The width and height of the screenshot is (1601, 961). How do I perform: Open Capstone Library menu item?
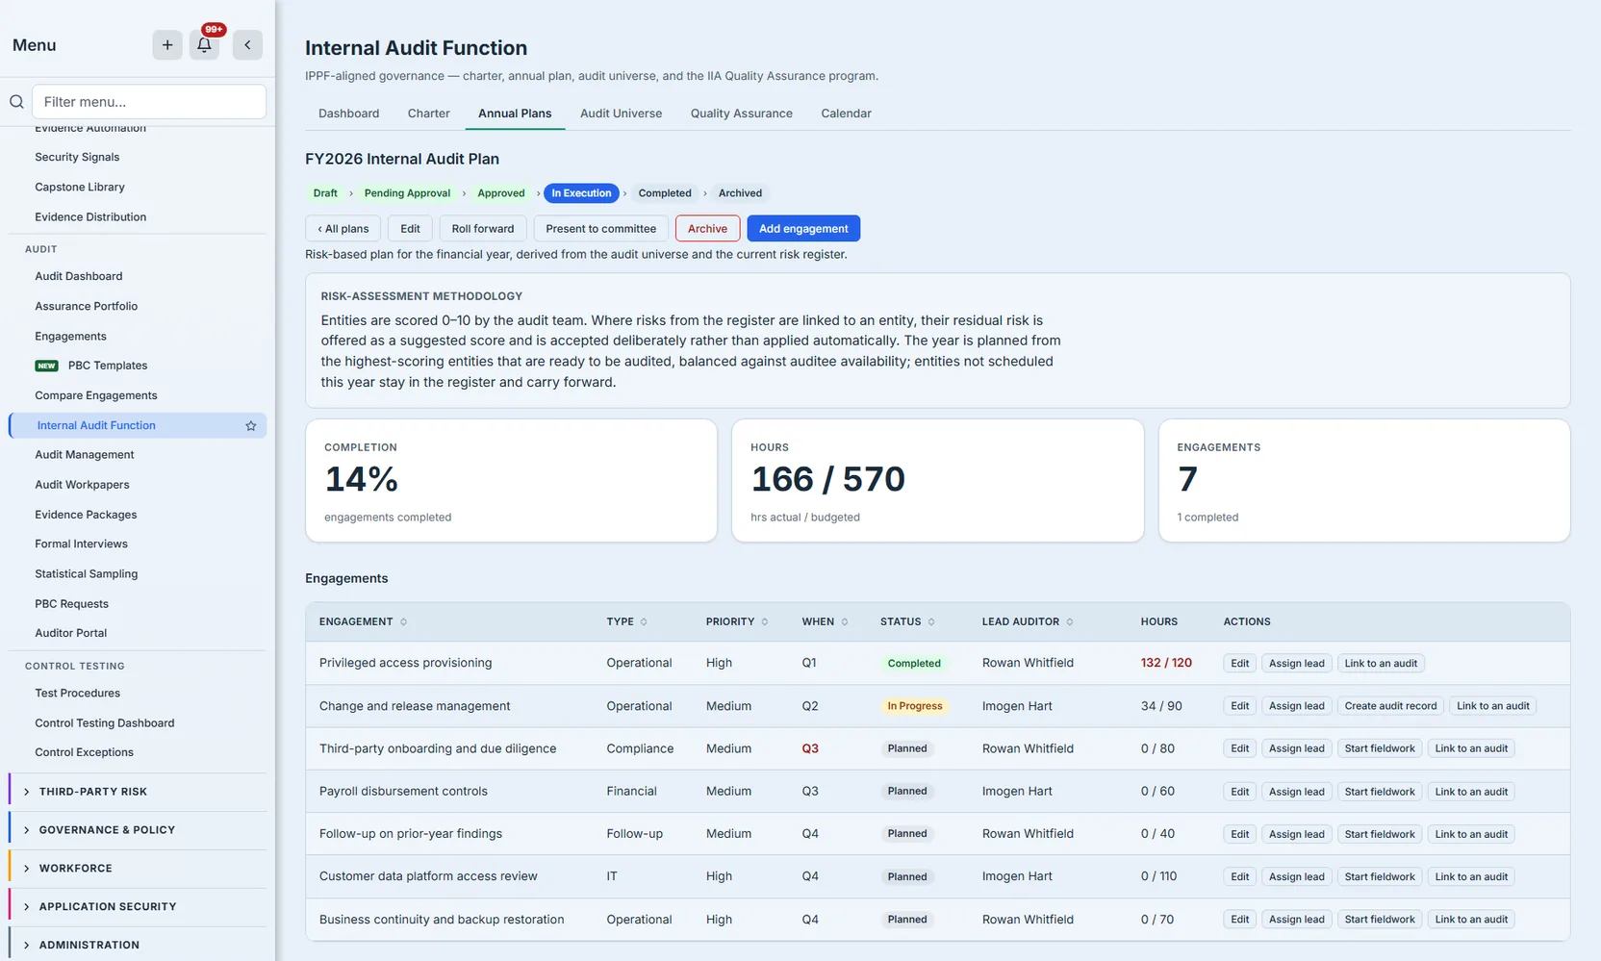coord(80,187)
